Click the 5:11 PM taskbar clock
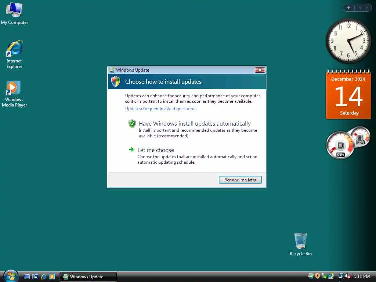 (362, 276)
